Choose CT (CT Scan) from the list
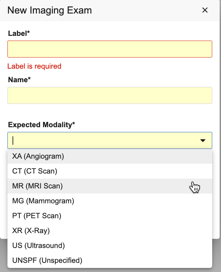This screenshot has height=272, width=221. click(x=35, y=171)
